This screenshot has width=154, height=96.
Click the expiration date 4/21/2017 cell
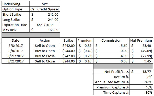[45, 25]
